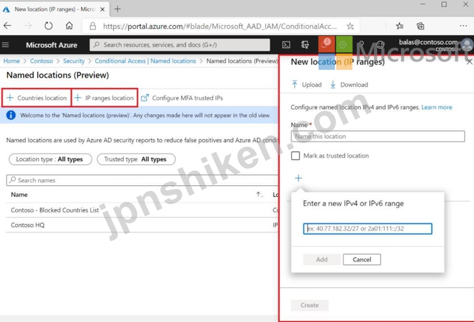The image size is (474, 322).
Task: Open balas@contoso.com account menu
Action: 436,45
